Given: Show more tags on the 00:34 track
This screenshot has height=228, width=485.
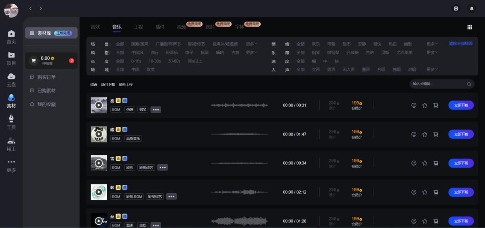Looking at the screenshot, I should [162, 167].
